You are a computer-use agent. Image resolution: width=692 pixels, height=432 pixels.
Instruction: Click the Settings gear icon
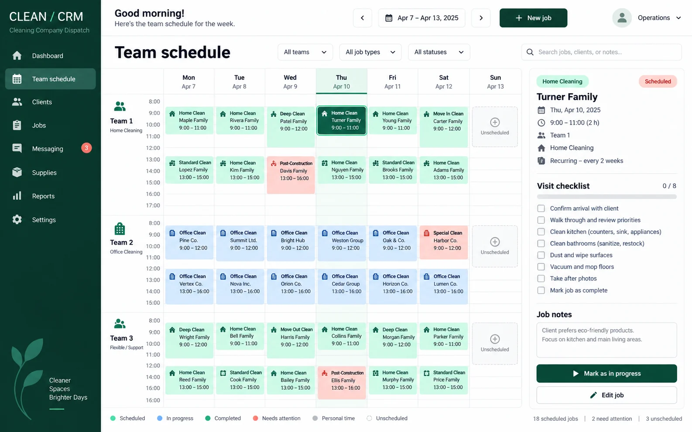pyautogui.click(x=17, y=219)
